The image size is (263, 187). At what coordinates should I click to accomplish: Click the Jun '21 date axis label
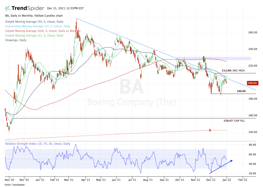[116, 180]
